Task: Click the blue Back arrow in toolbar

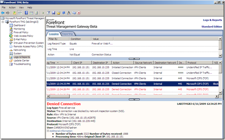Action: coord(3,13)
